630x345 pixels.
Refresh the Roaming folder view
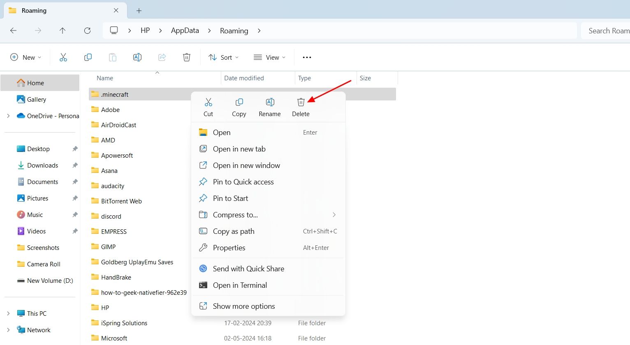87,30
